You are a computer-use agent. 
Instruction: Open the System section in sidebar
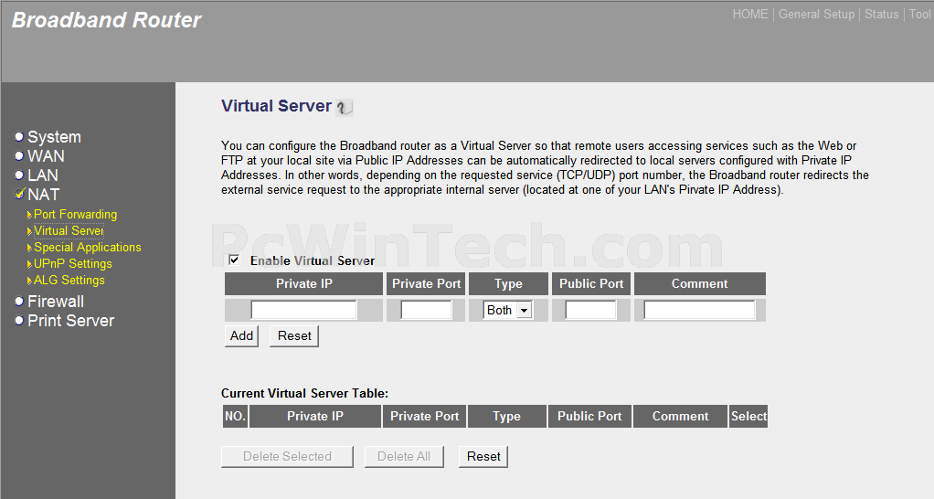(54, 137)
